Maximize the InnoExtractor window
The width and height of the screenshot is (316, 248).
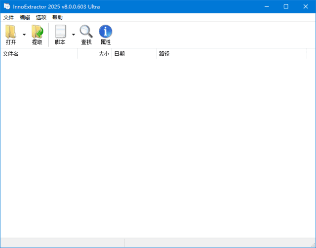tap(286, 6)
